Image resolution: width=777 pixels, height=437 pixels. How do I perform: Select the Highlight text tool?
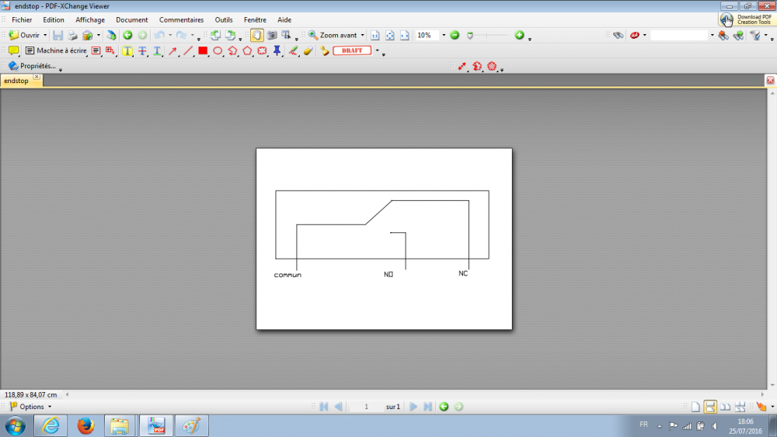pos(127,51)
